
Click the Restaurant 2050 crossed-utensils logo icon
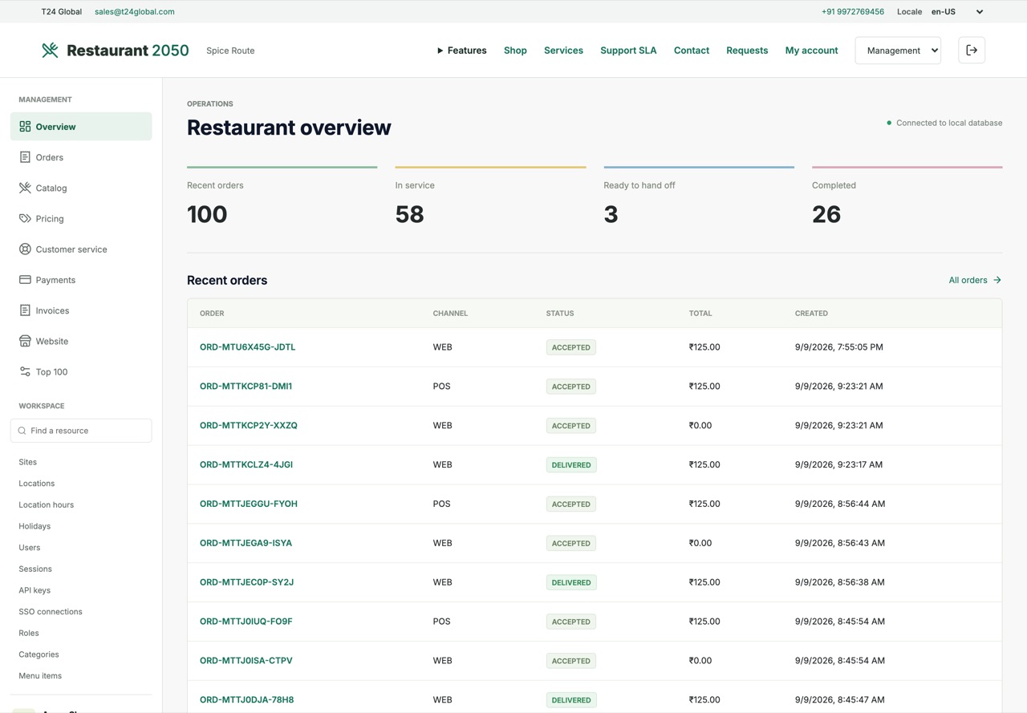tap(50, 51)
